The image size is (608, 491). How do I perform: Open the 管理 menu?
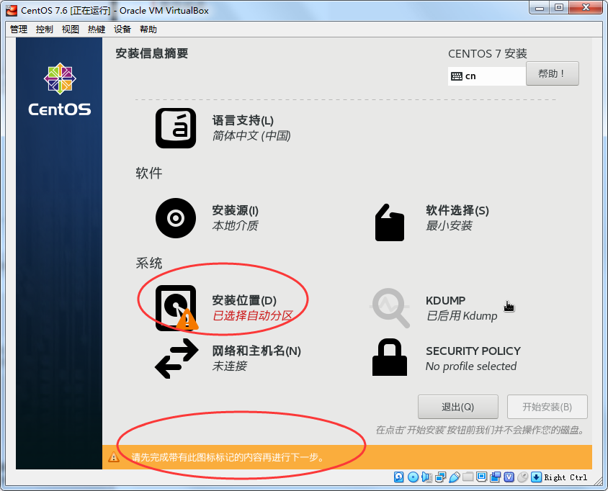[19, 30]
